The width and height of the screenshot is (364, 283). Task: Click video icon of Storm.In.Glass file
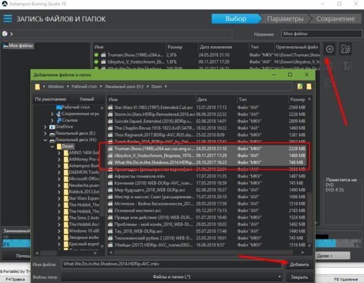click(x=110, y=115)
